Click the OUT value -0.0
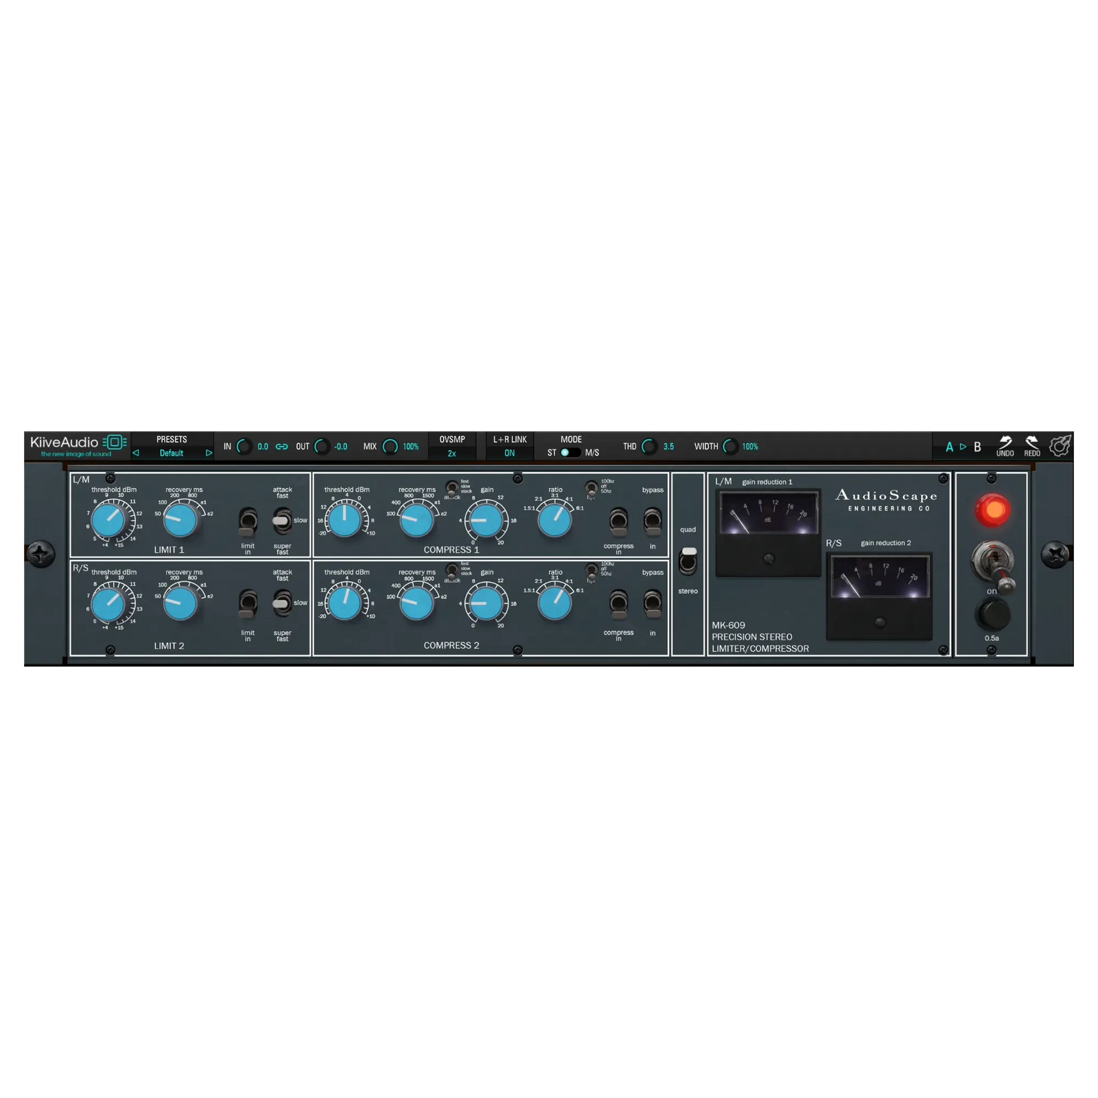 point(340,447)
